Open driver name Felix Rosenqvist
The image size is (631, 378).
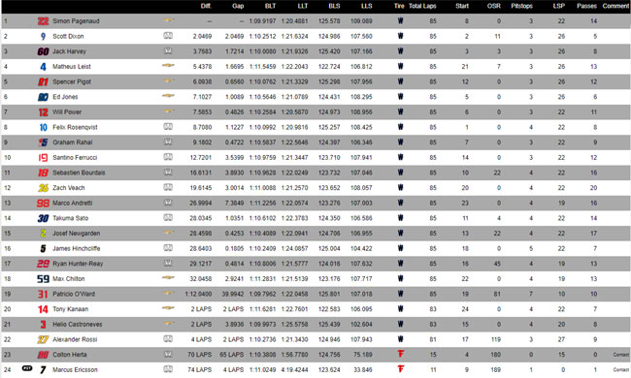pyautogui.click(x=75, y=127)
